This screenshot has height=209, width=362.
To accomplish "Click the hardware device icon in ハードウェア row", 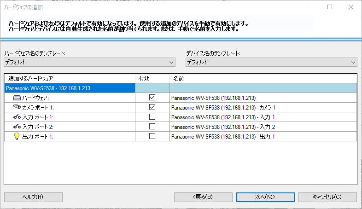I will [x=17, y=98].
